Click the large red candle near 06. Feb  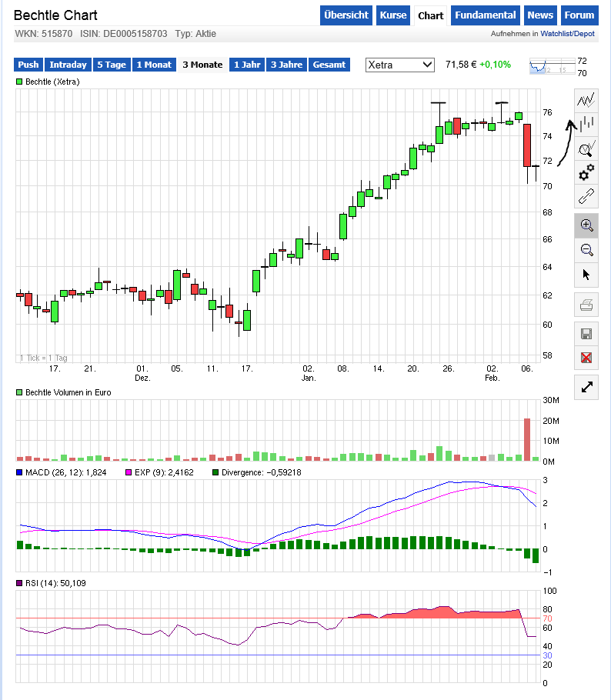pyautogui.click(x=527, y=145)
